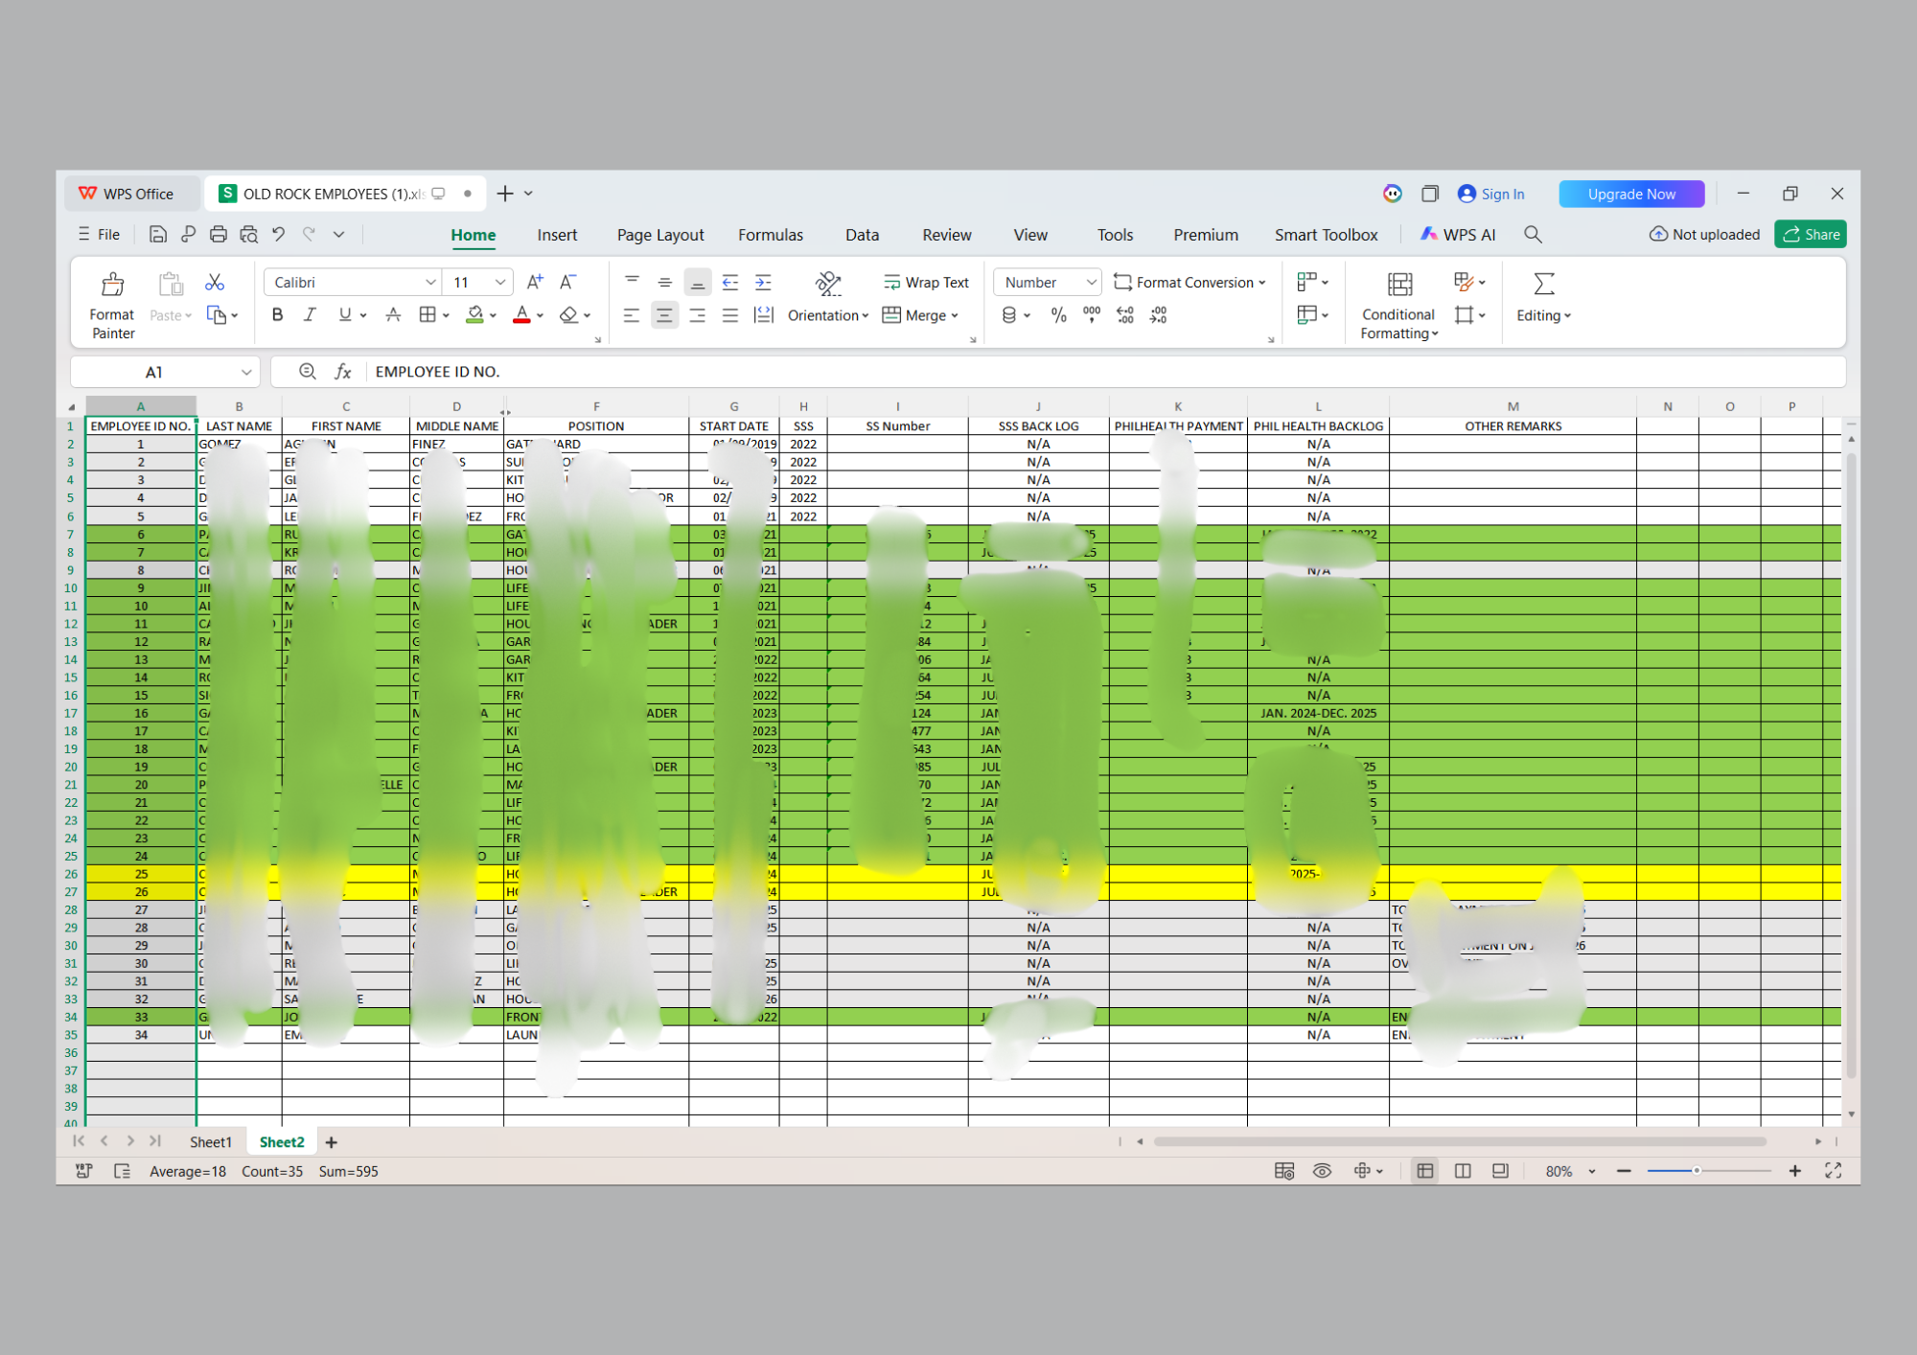Click the Print icon in quick toolbar
The height and width of the screenshot is (1355, 1917).
[219, 234]
